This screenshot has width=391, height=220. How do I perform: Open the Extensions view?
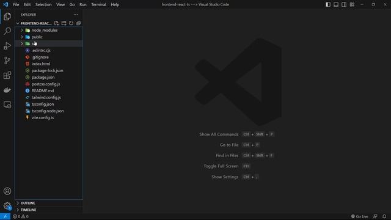[7, 75]
